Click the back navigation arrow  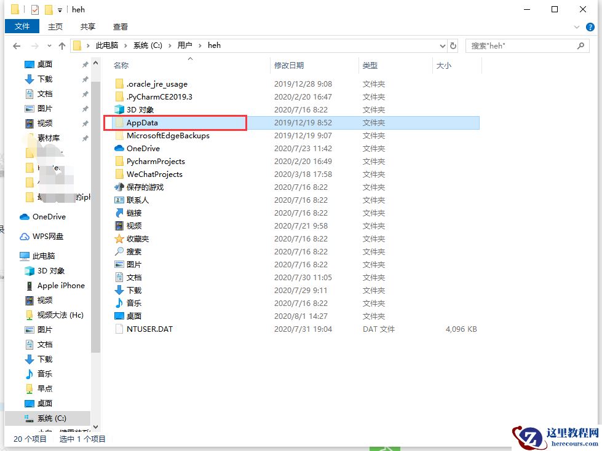pyautogui.click(x=17, y=45)
